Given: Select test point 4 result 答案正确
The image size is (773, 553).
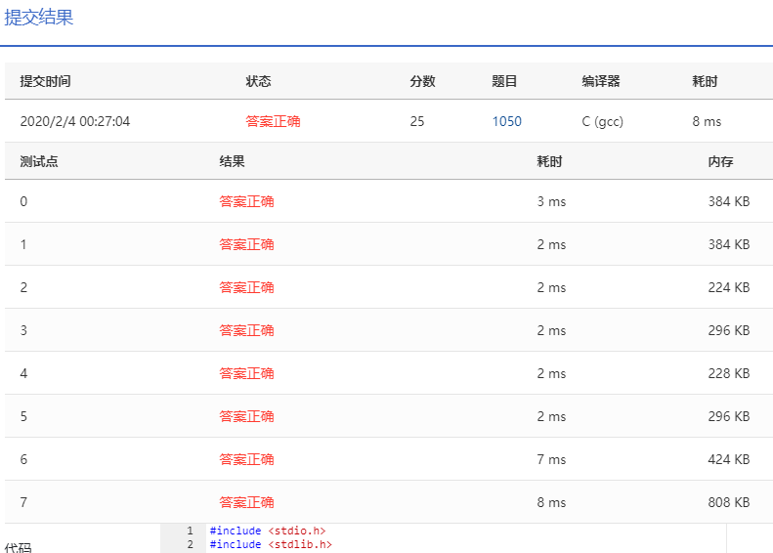Looking at the screenshot, I should pyautogui.click(x=246, y=373).
